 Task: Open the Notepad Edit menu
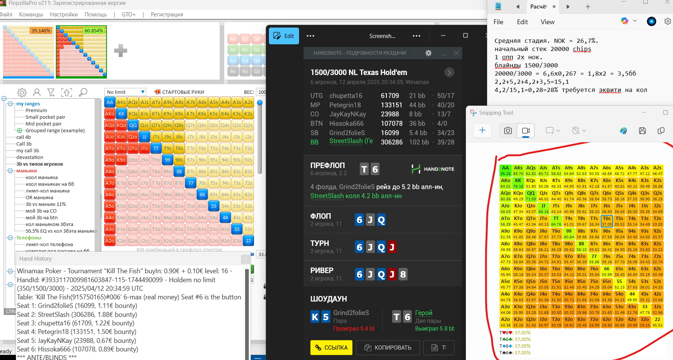click(522, 22)
